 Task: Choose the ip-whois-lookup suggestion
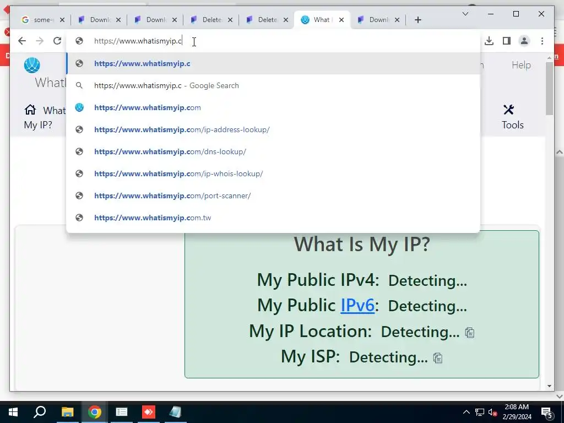point(273,173)
